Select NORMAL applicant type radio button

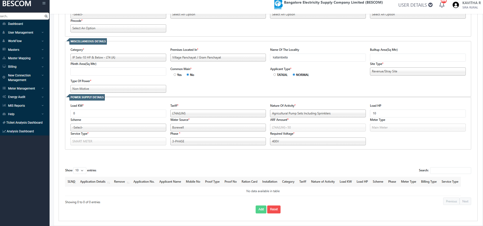click(x=294, y=75)
